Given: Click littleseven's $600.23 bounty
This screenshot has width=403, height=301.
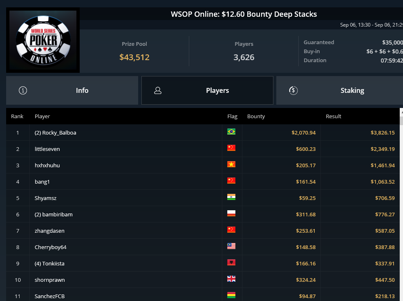Looking at the screenshot, I should click(x=306, y=149).
